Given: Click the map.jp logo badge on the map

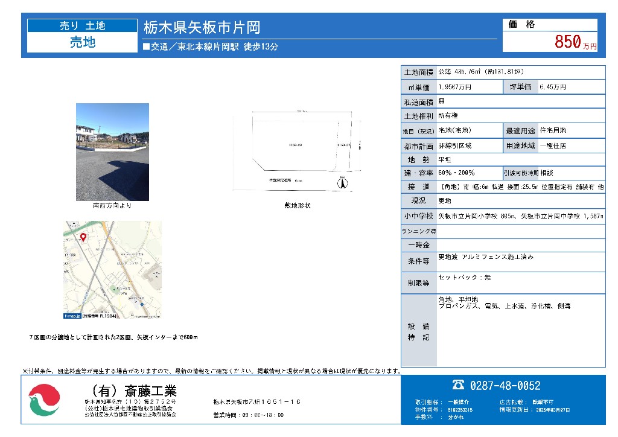Looking at the screenshot, I should 72,316.
